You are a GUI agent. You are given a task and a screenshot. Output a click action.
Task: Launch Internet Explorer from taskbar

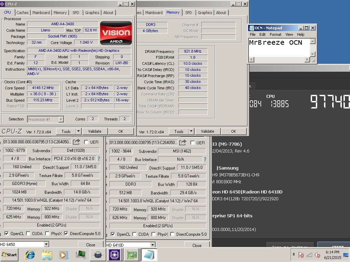[30, 255]
